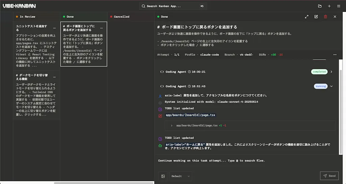The height and width of the screenshot is (184, 346).
Task: Click the red file edit icon
Action: [x=160, y=116]
